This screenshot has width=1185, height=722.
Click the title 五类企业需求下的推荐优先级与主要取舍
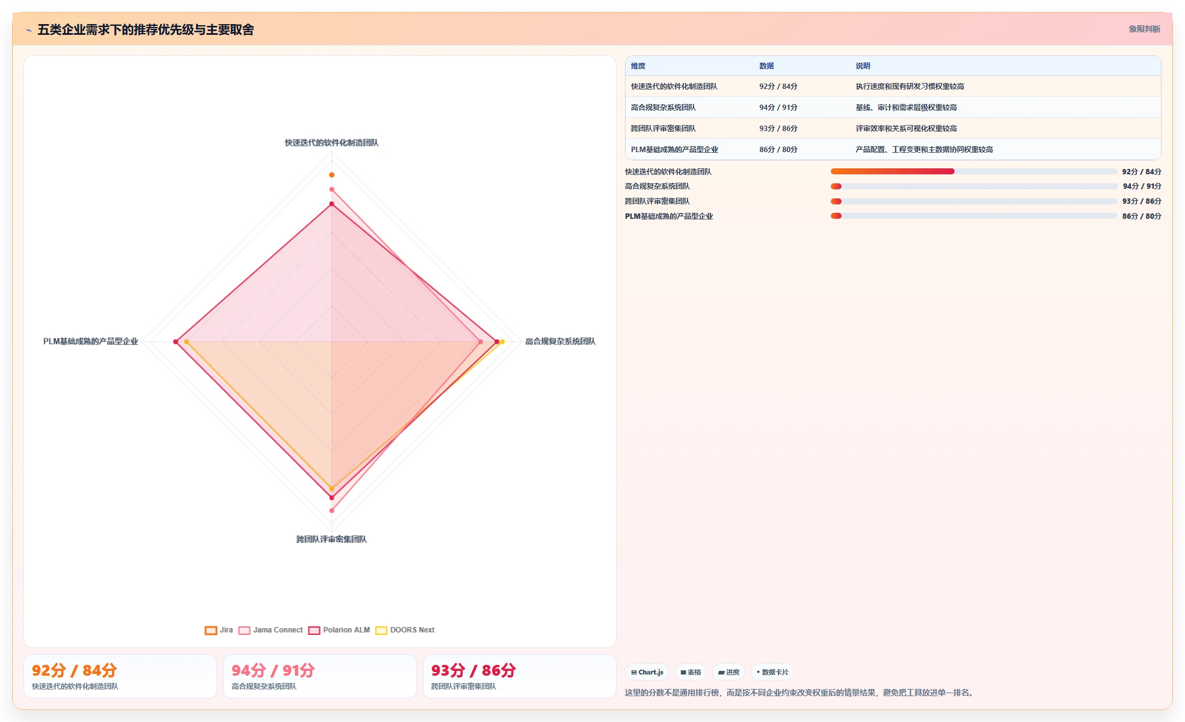tap(146, 30)
